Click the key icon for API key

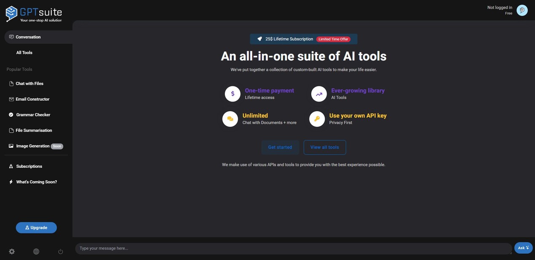pos(317,119)
